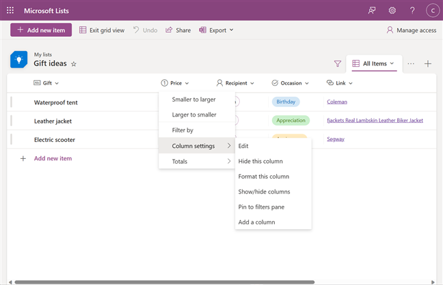Open the account profile avatar
The height and width of the screenshot is (285, 443).
pyautogui.click(x=433, y=11)
